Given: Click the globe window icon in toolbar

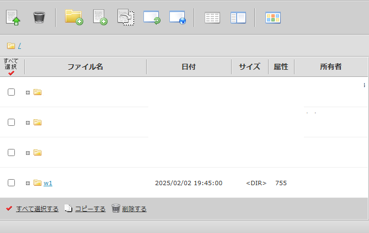Looking at the screenshot, I should pyautogui.click(x=178, y=18).
